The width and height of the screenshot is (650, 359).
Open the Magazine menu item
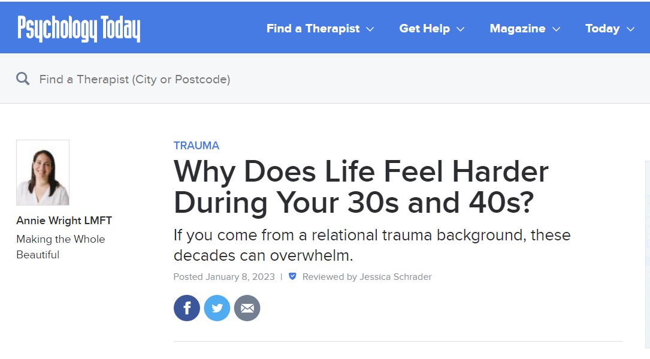(x=518, y=29)
